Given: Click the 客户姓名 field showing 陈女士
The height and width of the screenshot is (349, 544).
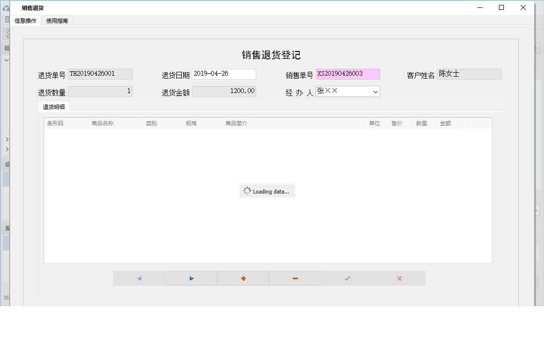Looking at the screenshot, I should 469,74.
